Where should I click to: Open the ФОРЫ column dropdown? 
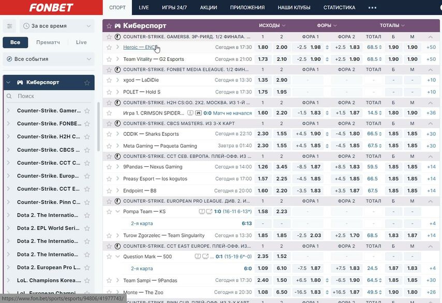click(327, 26)
